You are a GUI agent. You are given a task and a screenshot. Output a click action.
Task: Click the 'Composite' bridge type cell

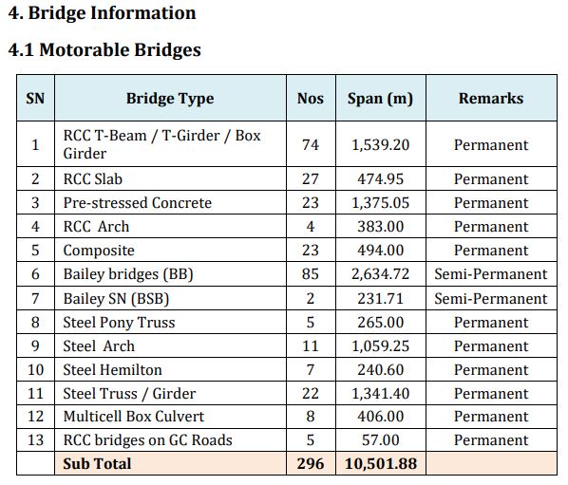[x=170, y=251]
